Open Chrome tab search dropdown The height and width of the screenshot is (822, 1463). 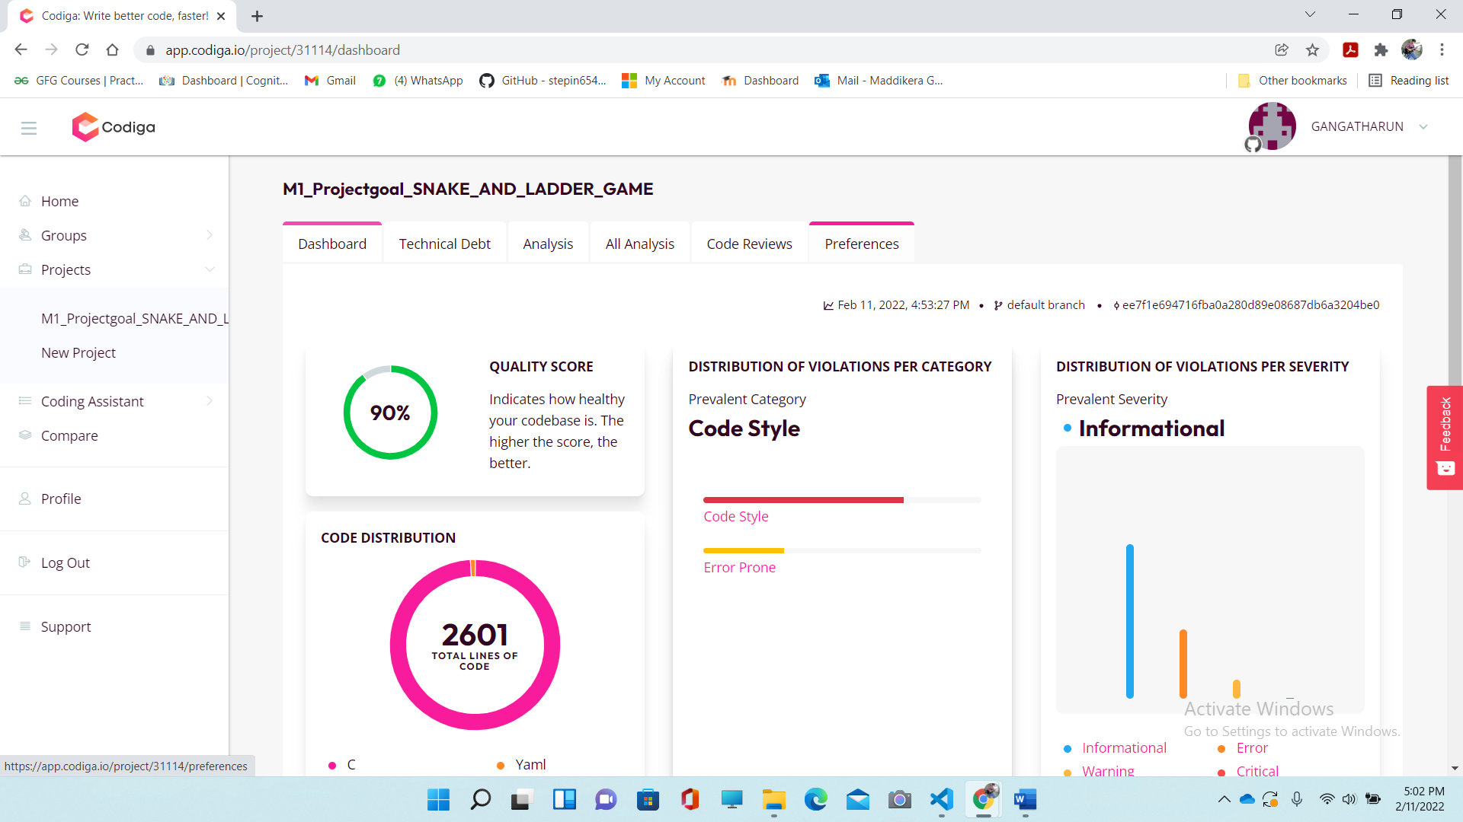[1310, 14]
